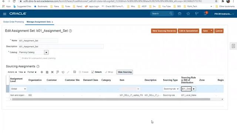
Task: Open the Item dropdown in Global row
Action: click(138, 89)
